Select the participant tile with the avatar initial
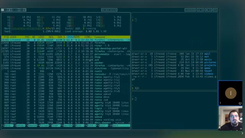 230,93
